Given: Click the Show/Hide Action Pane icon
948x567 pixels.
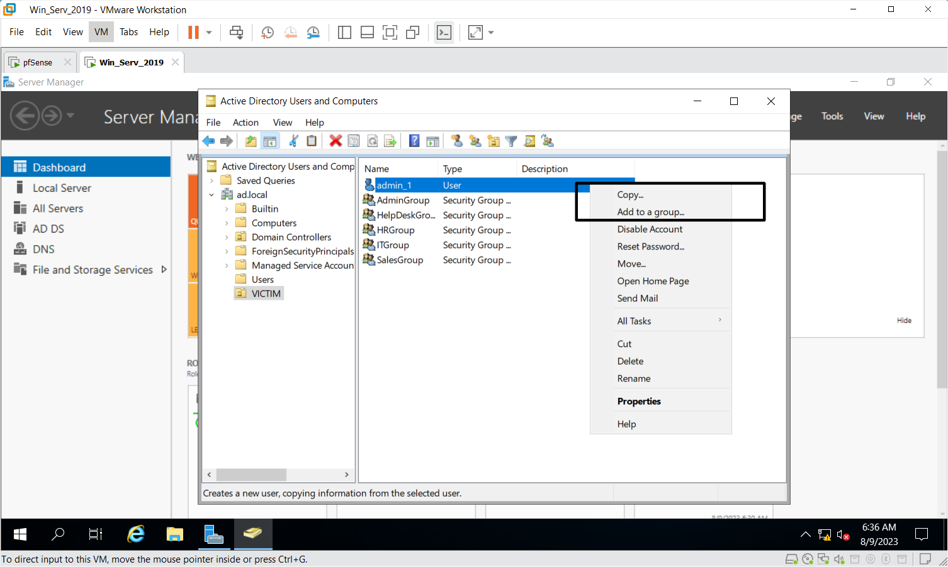Looking at the screenshot, I should point(432,141).
